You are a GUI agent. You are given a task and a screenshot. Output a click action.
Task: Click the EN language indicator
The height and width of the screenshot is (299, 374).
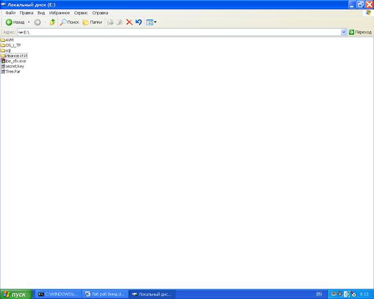point(319,294)
